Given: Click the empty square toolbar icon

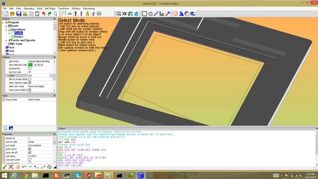Looking at the screenshot, I should click(144, 13).
